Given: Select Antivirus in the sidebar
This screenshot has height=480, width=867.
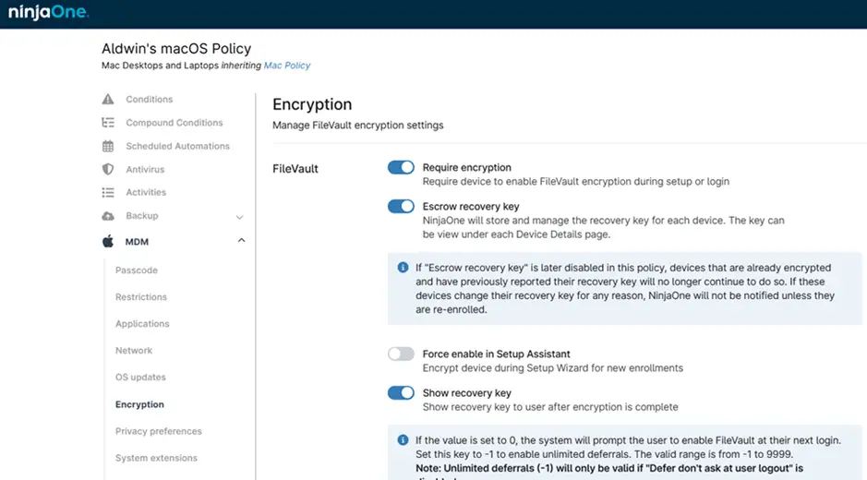Looking at the screenshot, I should [x=145, y=169].
